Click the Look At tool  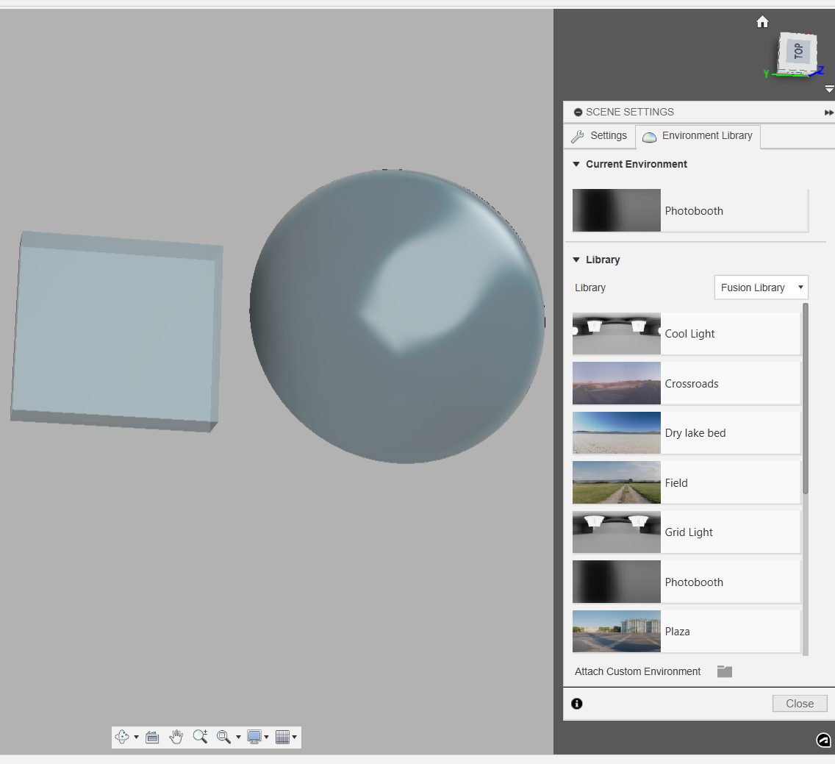152,737
